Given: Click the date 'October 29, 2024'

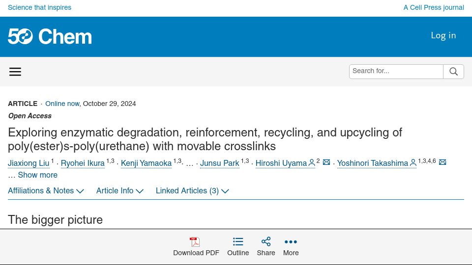Looking at the screenshot, I should point(110,104).
